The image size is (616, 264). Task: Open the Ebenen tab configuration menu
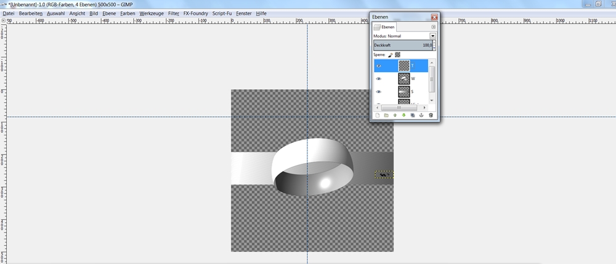pyautogui.click(x=433, y=27)
